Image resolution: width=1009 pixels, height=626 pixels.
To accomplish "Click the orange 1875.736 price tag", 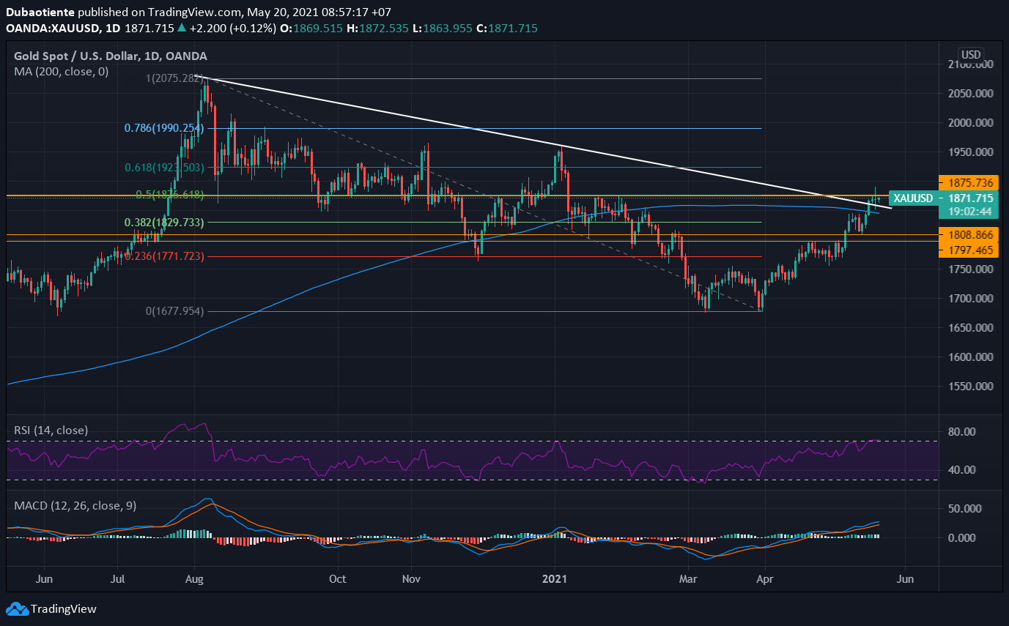I will (969, 182).
